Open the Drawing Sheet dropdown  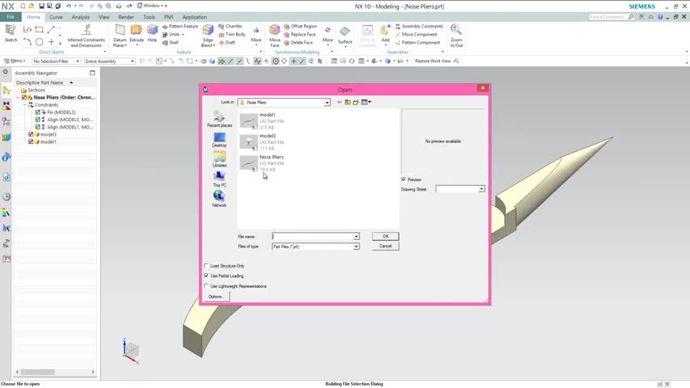482,189
